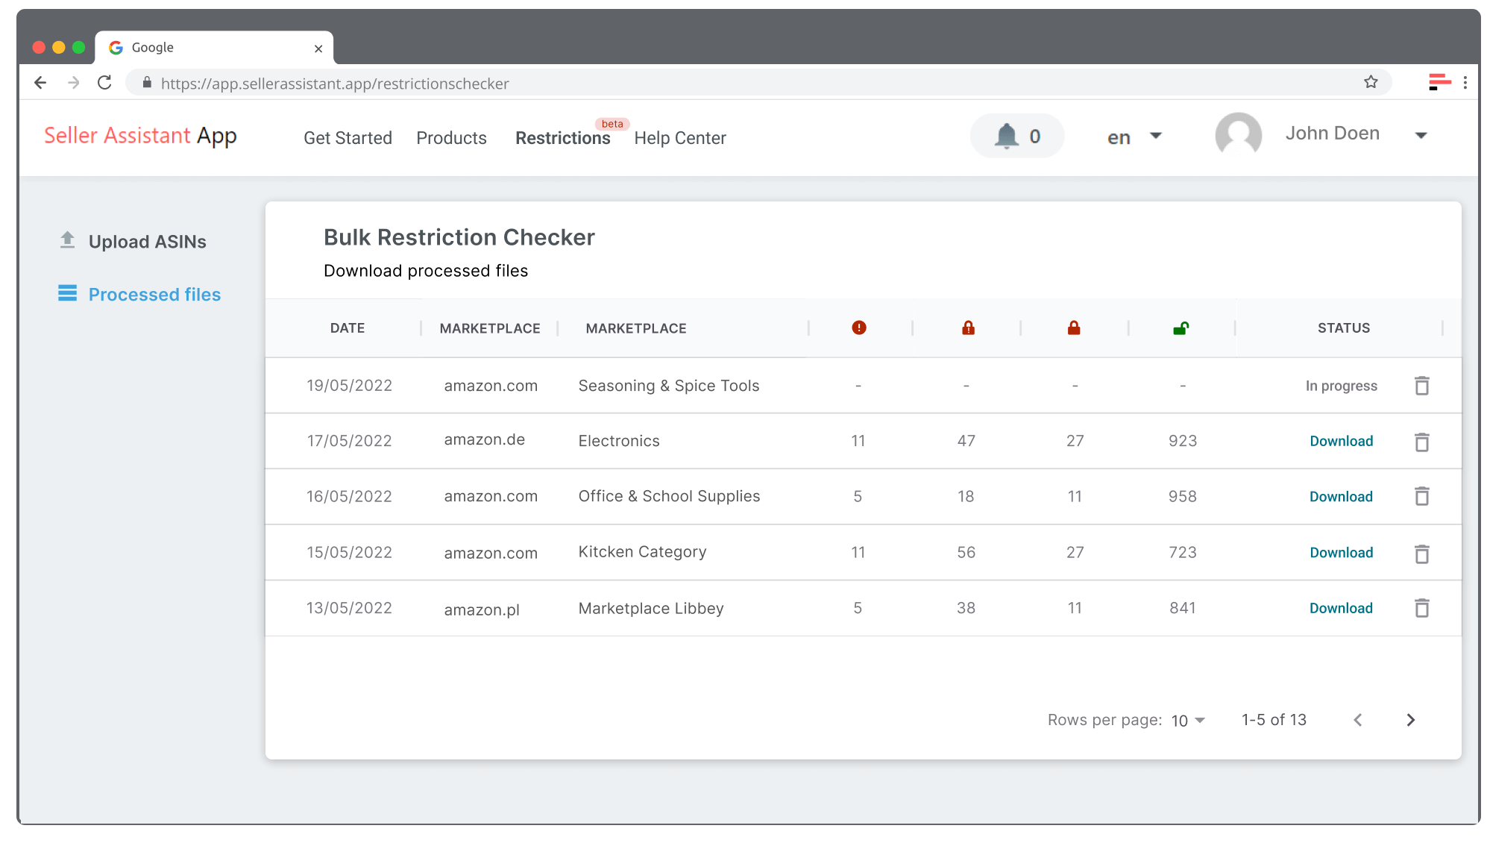Screen dimensions: 1487x843
Task: Bookmark the page with the star icon
Action: coord(1370,82)
